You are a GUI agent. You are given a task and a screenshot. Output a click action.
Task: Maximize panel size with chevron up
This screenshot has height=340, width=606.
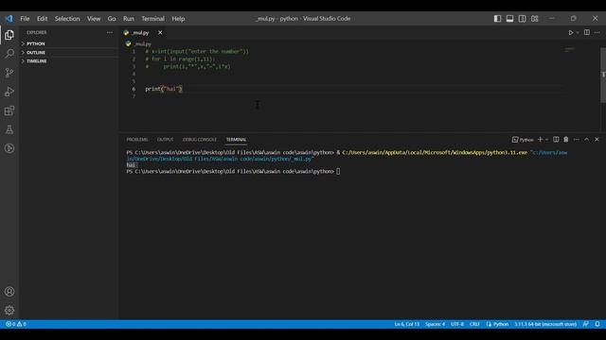pos(586,139)
